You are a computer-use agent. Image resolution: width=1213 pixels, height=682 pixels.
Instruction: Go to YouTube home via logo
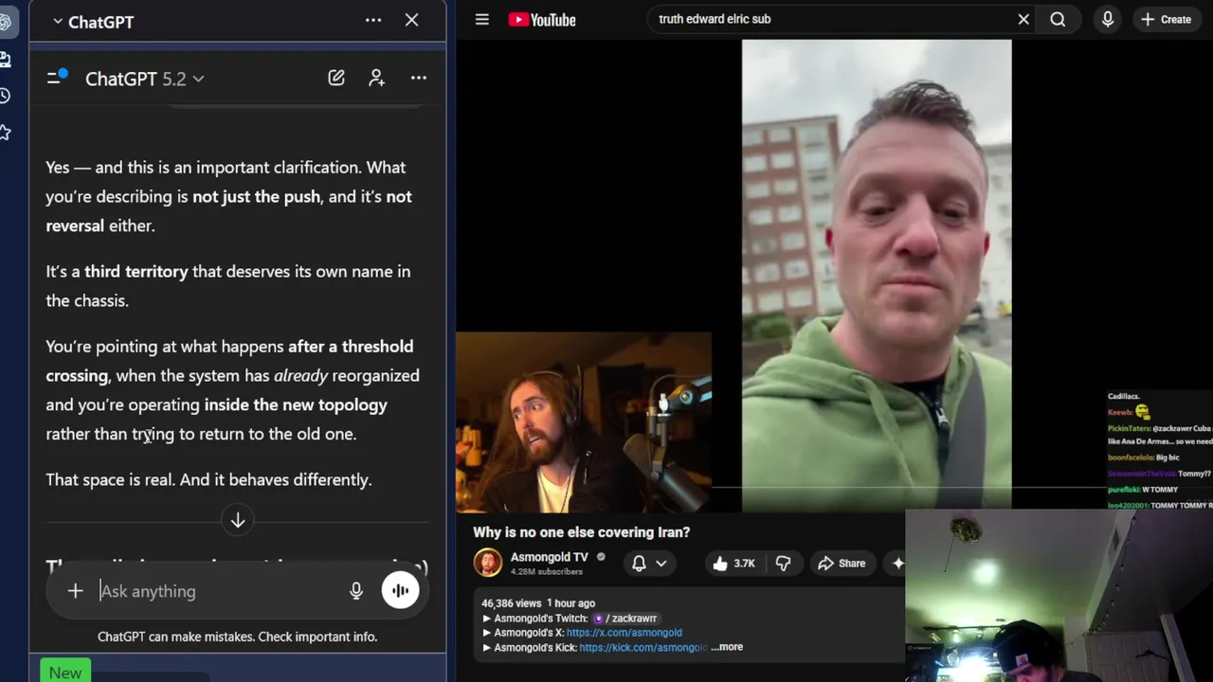542,20
